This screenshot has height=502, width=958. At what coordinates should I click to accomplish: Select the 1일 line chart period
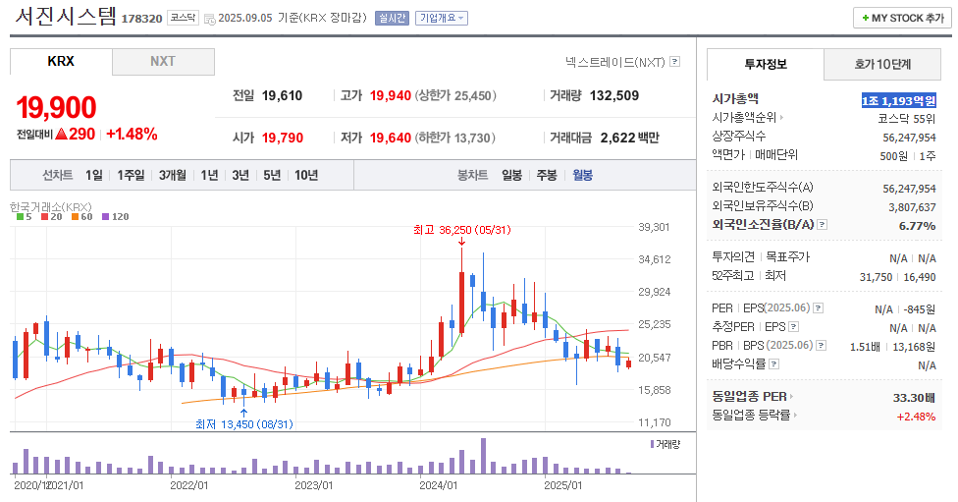pyautogui.click(x=94, y=176)
